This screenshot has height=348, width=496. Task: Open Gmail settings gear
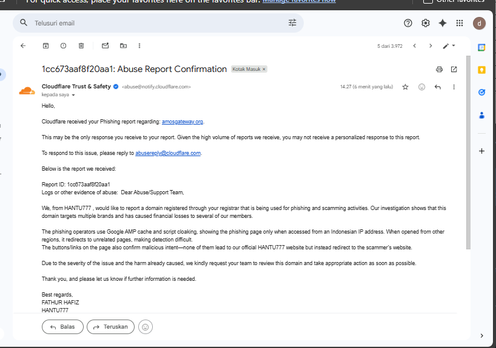click(426, 23)
